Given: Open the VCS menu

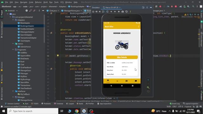Looking at the screenshot, I should [x=62, y=2].
